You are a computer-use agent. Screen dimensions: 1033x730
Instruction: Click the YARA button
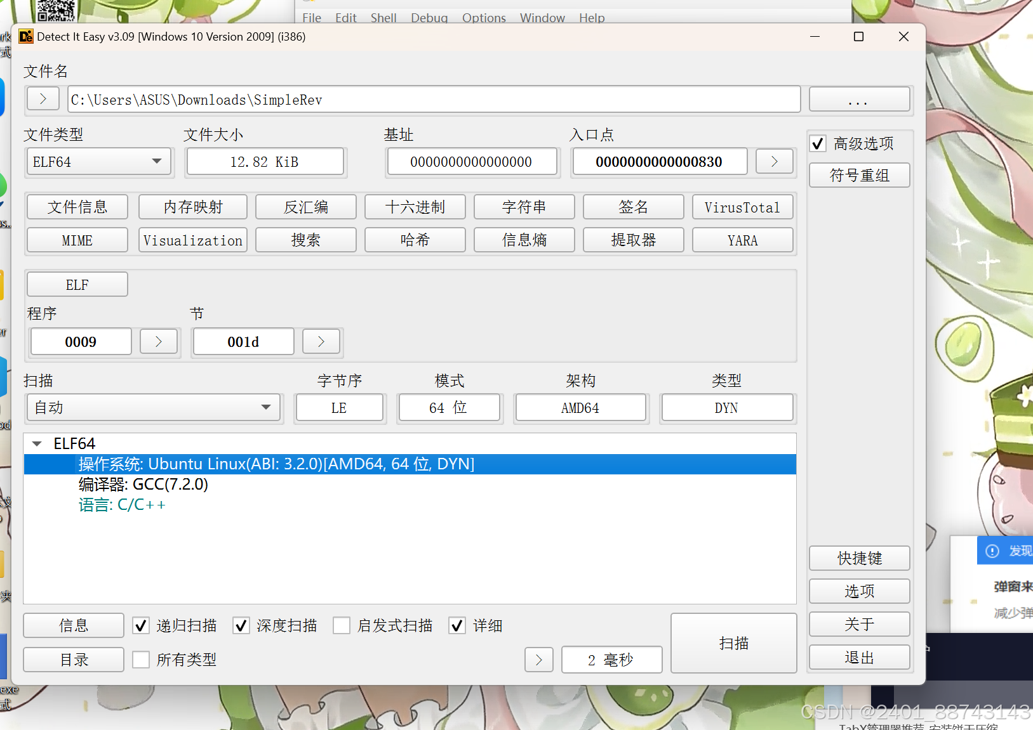tap(743, 240)
